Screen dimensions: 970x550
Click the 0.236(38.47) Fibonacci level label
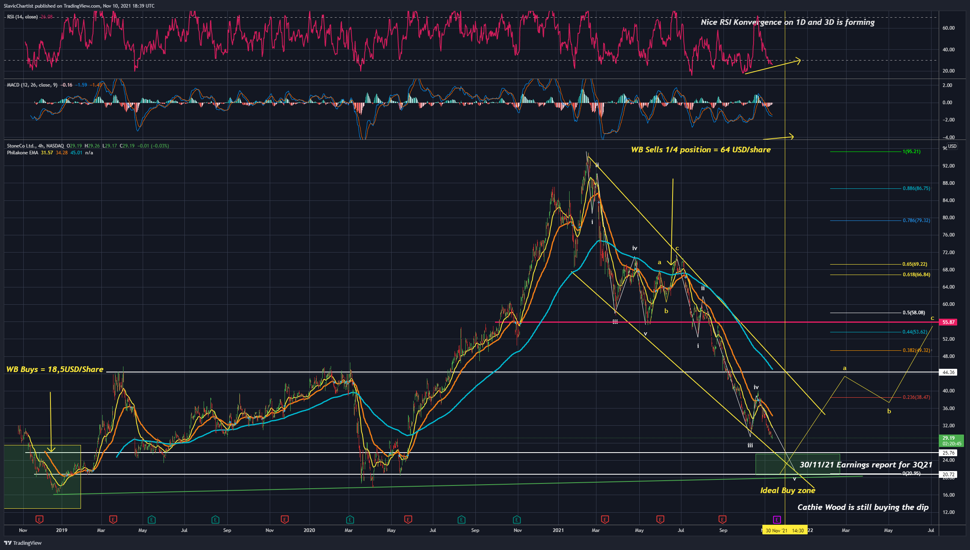916,397
